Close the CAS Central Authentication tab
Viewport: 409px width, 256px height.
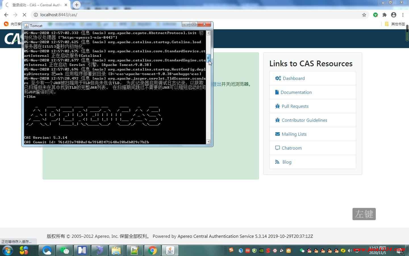point(66,5)
